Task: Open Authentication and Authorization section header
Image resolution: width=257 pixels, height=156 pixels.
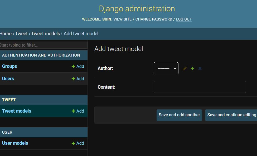Action: click(41, 55)
